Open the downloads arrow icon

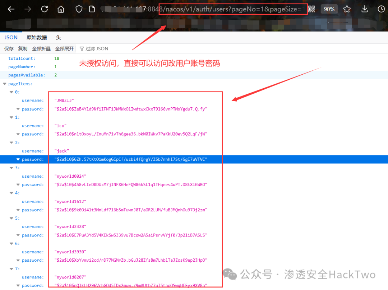point(365,9)
